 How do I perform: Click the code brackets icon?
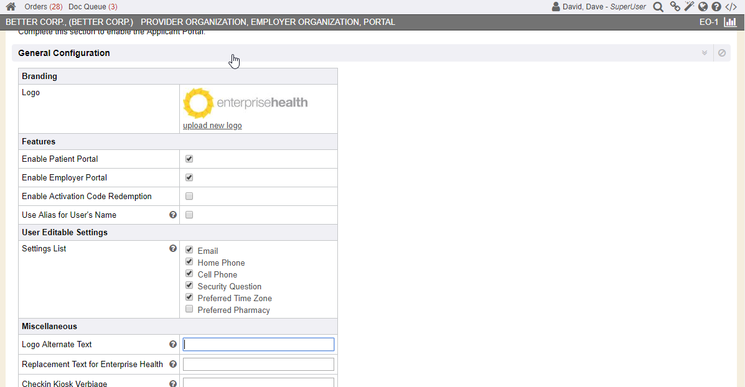(731, 7)
